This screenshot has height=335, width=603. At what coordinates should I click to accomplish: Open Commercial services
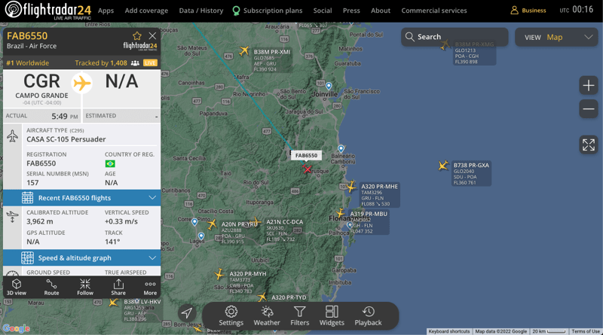(434, 11)
